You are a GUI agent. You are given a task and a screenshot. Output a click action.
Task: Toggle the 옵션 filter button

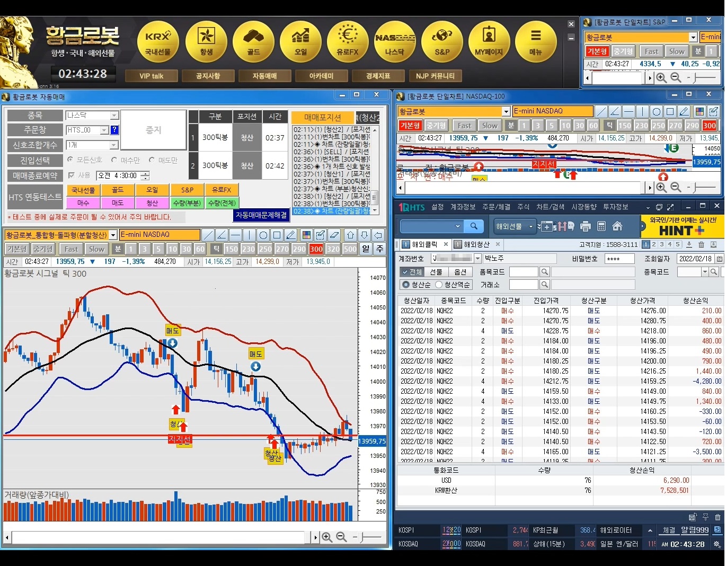point(461,272)
